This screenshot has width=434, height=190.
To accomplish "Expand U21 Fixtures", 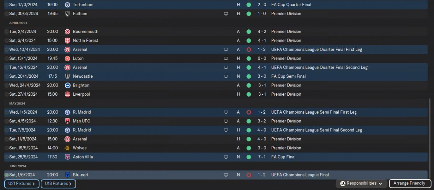I will point(22,184).
